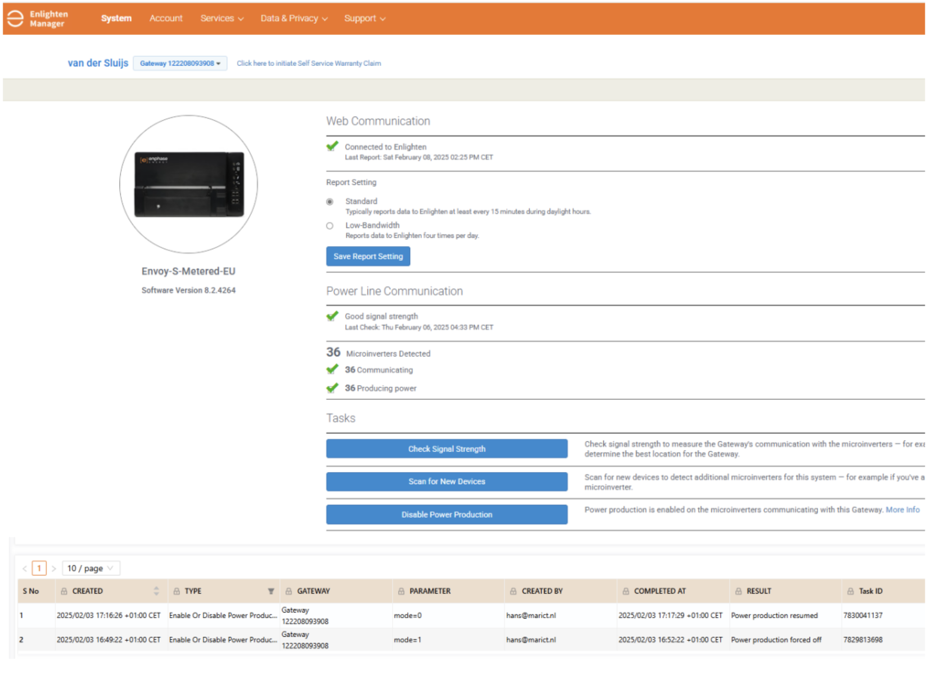929x694 pixels.
Task: Click the lock icon beside GATEWAY header
Action: (289, 591)
